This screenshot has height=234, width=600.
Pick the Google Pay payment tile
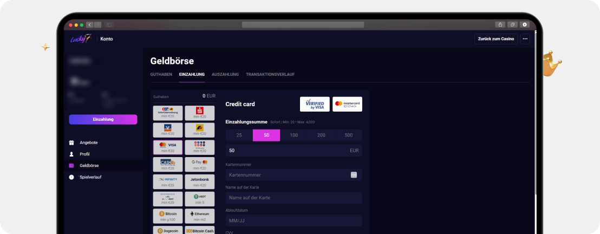click(199, 164)
